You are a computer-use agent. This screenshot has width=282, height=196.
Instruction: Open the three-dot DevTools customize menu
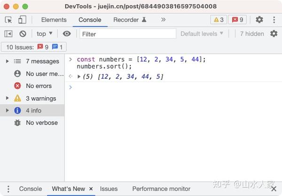click(x=274, y=20)
